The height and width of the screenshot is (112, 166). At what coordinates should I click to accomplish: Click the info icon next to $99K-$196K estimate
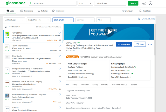pyautogui.click(x=32, y=102)
